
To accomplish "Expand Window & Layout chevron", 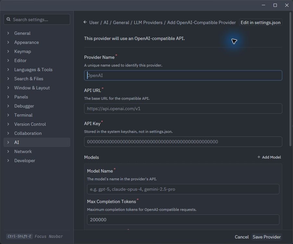I will point(8,88).
